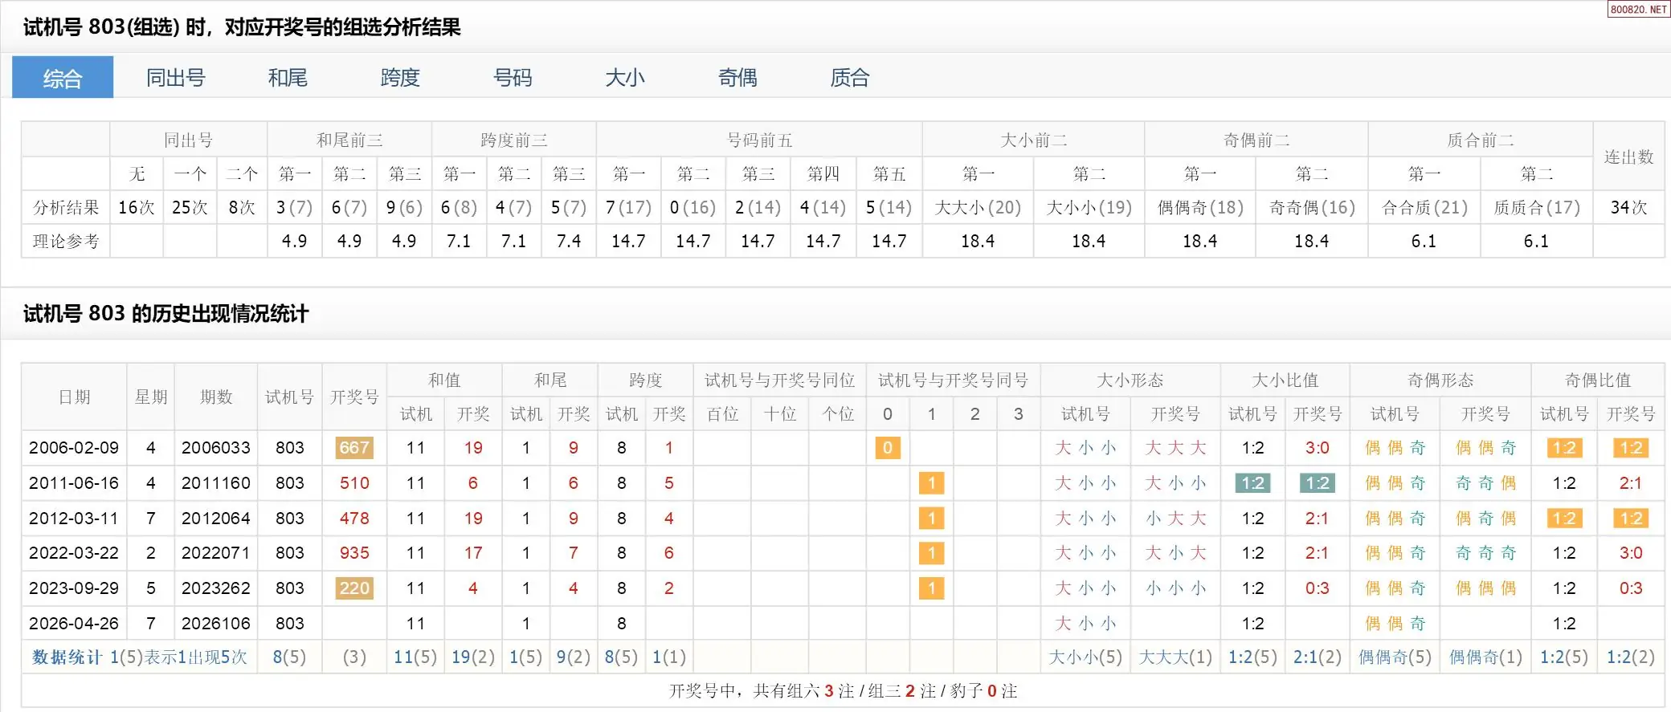This screenshot has width=1671, height=712.
Task: Click period number 2011160
Action: (215, 483)
